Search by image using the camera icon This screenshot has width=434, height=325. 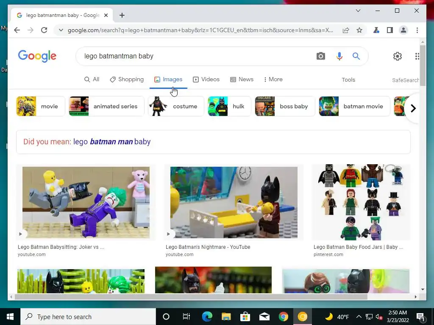pyautogui.click(x=320, y=56)
